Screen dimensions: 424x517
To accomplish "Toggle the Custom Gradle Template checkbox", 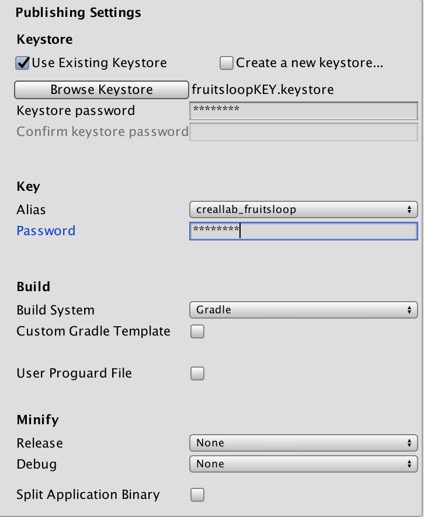I will point(197,331).
